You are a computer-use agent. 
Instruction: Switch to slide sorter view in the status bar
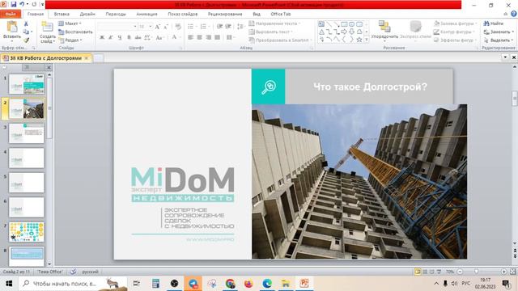click(425, 272)
